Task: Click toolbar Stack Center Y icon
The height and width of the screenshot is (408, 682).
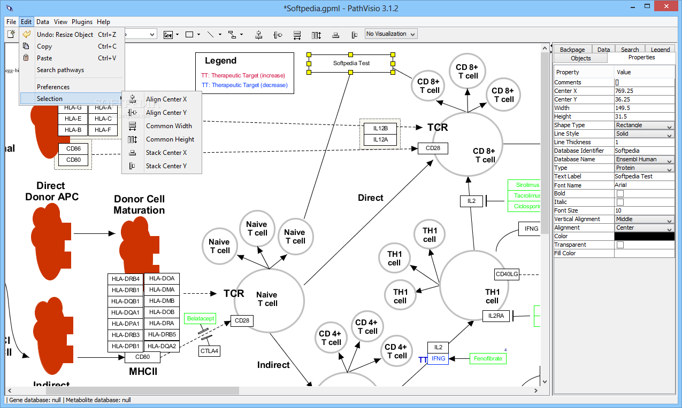Action: 354,34
